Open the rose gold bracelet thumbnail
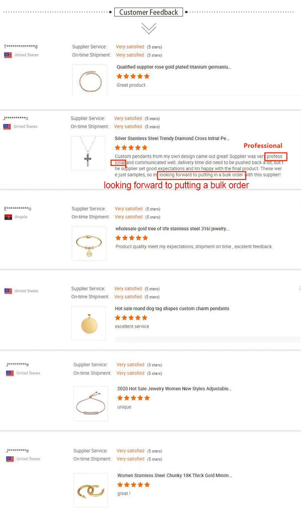The image size is (301, 510). [x=90, y=80]
